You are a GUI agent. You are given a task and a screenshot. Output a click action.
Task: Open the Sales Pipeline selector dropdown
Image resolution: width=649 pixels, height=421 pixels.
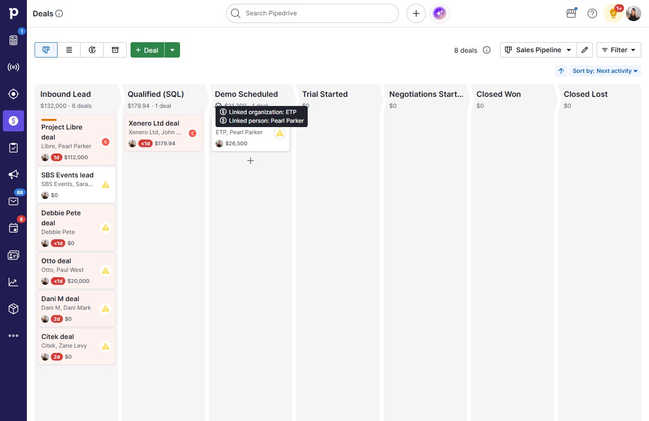[x=538, y=50]
